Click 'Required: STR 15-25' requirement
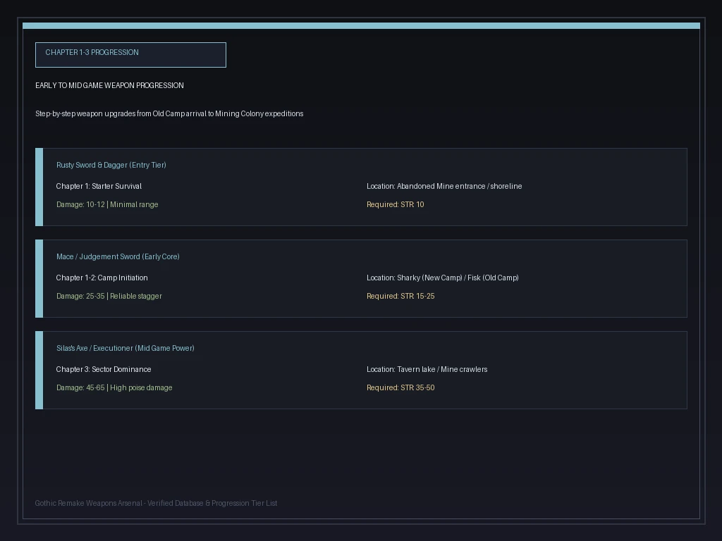722x541 pixels. 400,297
